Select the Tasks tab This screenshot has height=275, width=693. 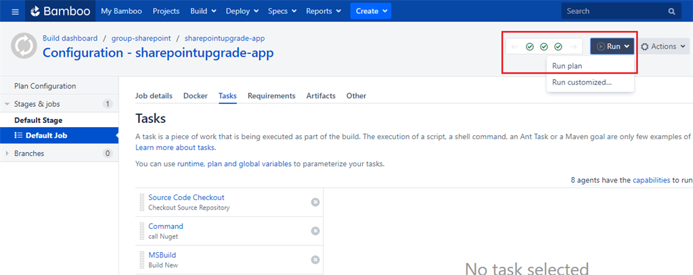click(227, 96)
